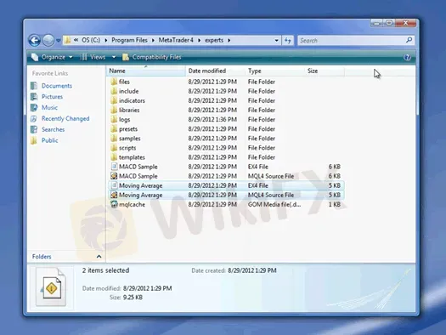The image size is (446, 335).
Task: Click the experts breadcrumb segment
Action: (214, 41)
